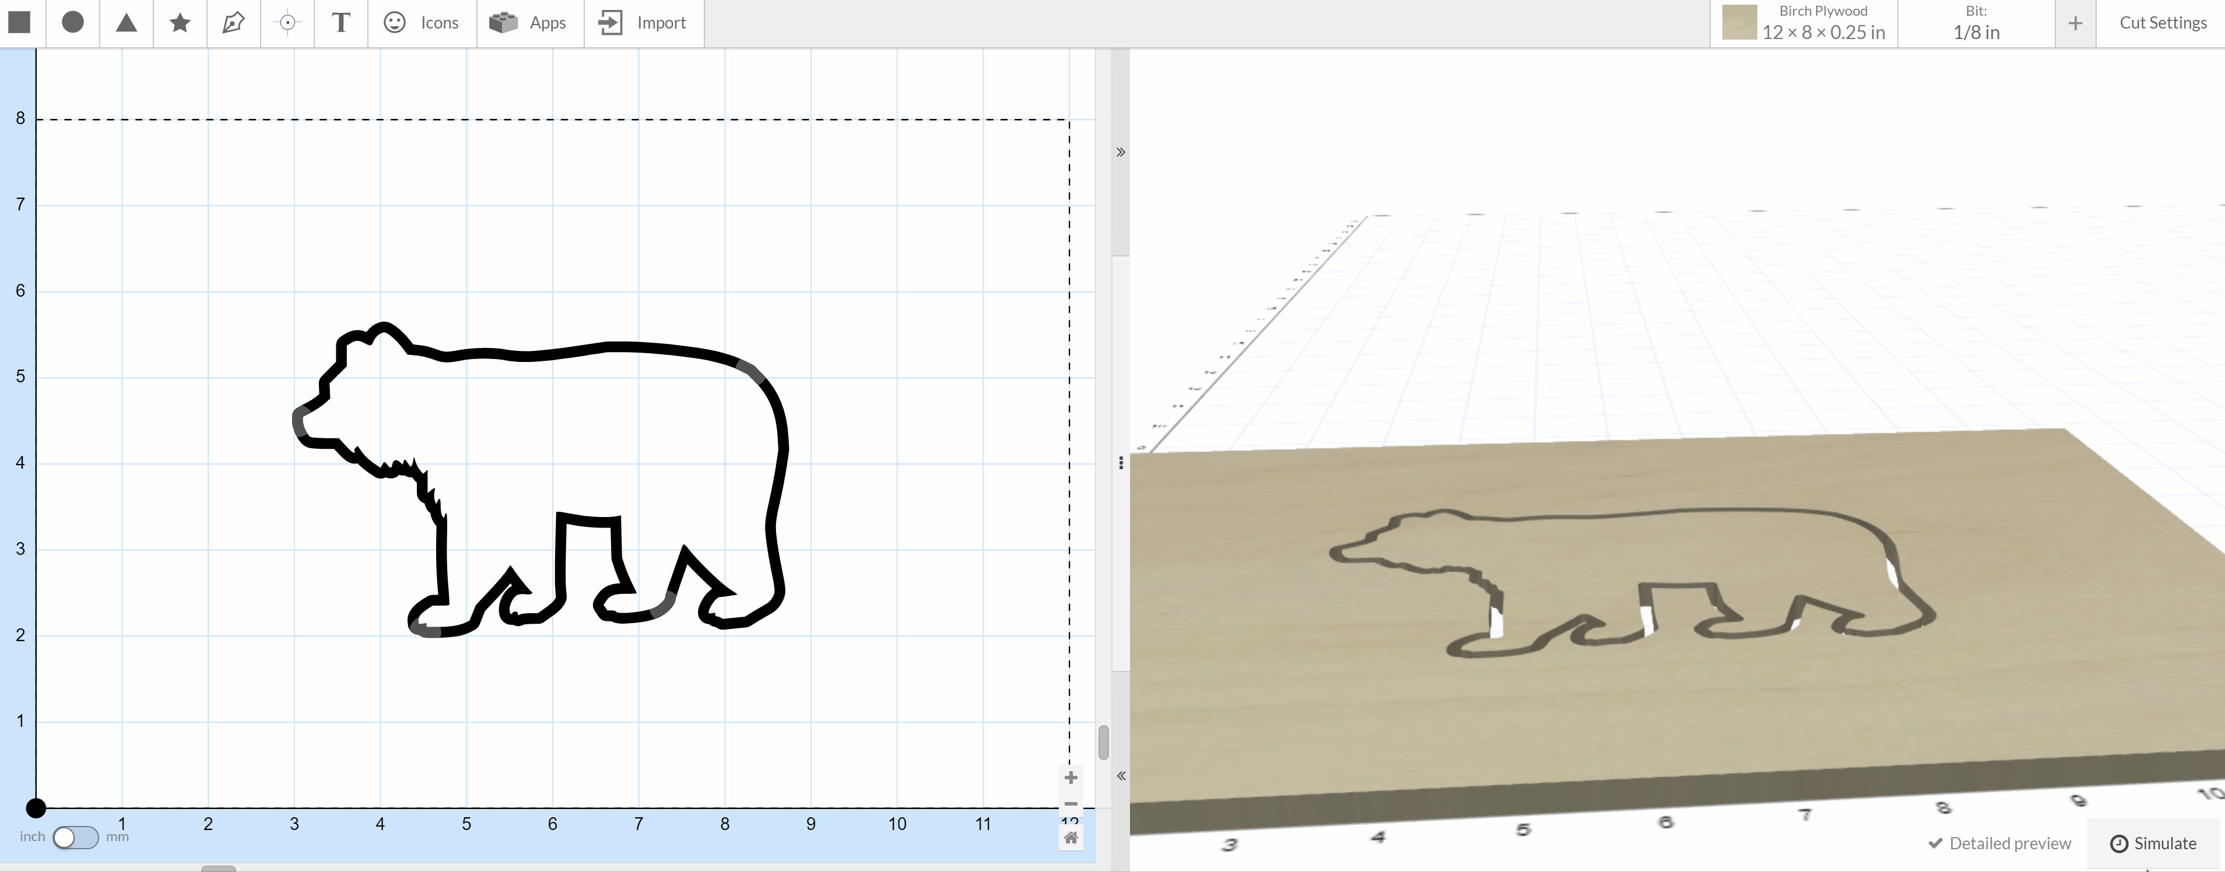Select the star shape tool
This screenshot has width=2225, height=872.
180,23
